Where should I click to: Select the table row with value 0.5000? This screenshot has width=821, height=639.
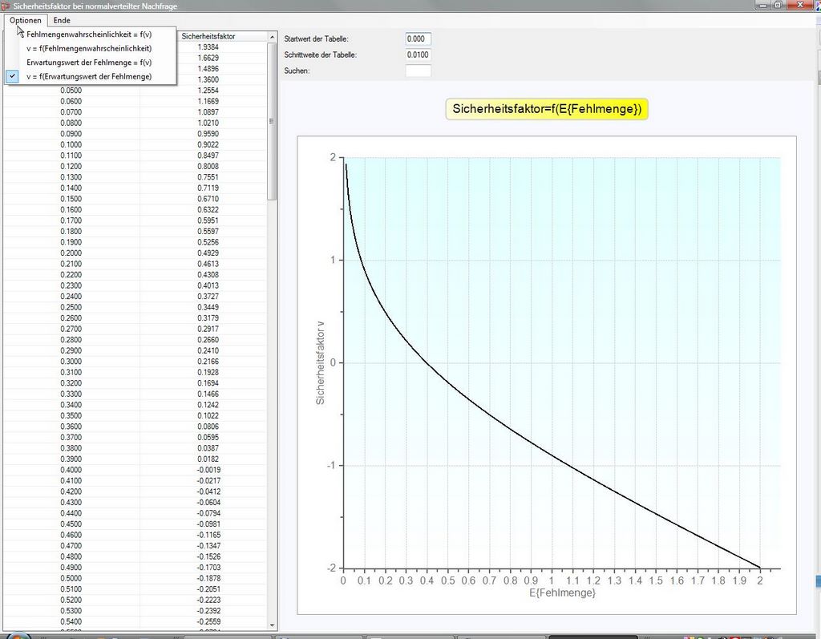pos(71,578)
